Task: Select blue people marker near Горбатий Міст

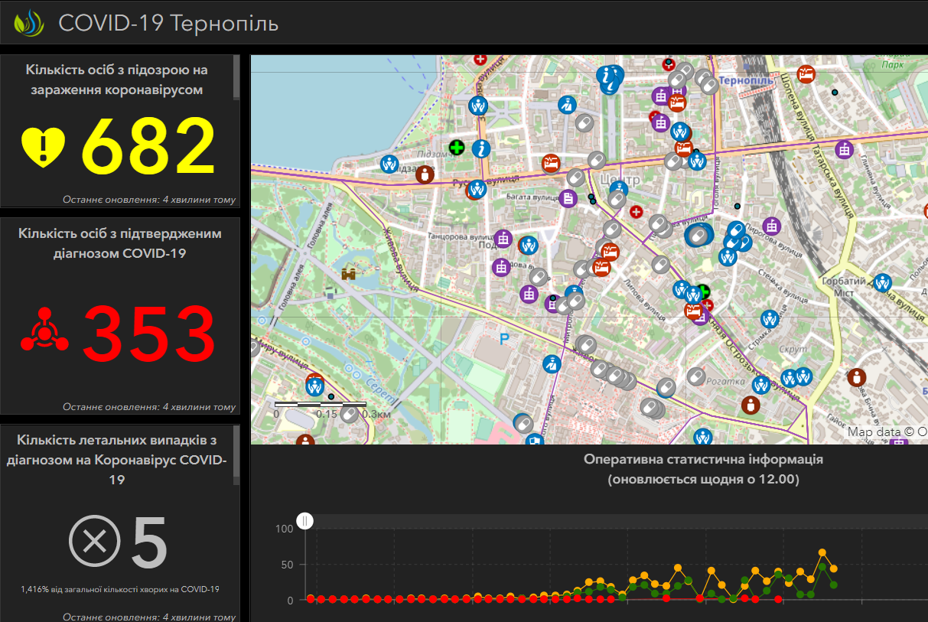Action: [882, 282]
